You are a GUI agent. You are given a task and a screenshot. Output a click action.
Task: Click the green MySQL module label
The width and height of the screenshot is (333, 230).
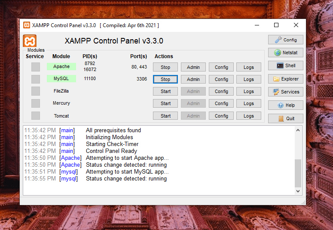click(x=61, y=78)
